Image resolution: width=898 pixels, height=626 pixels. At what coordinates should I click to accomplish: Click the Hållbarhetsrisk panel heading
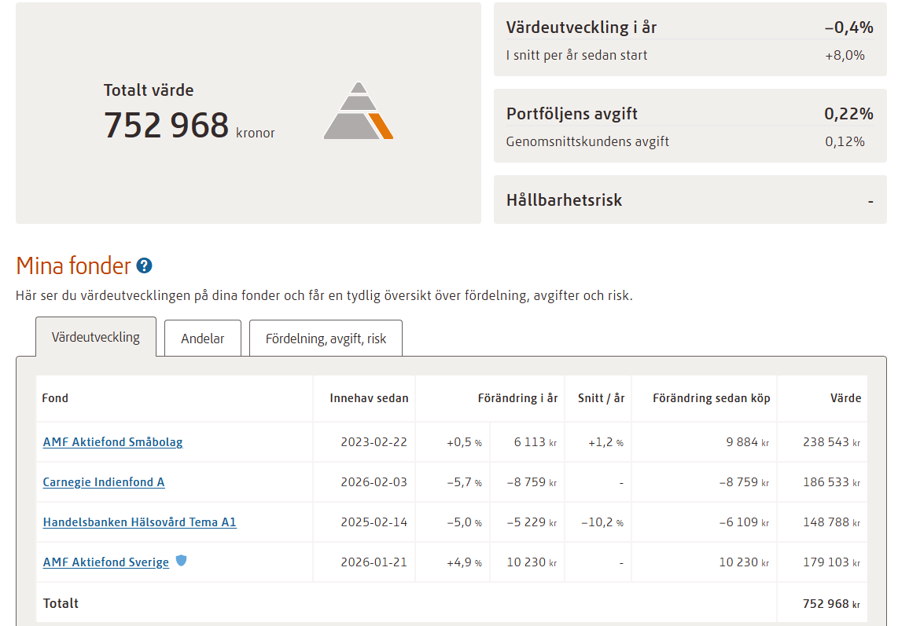point(564,200)
